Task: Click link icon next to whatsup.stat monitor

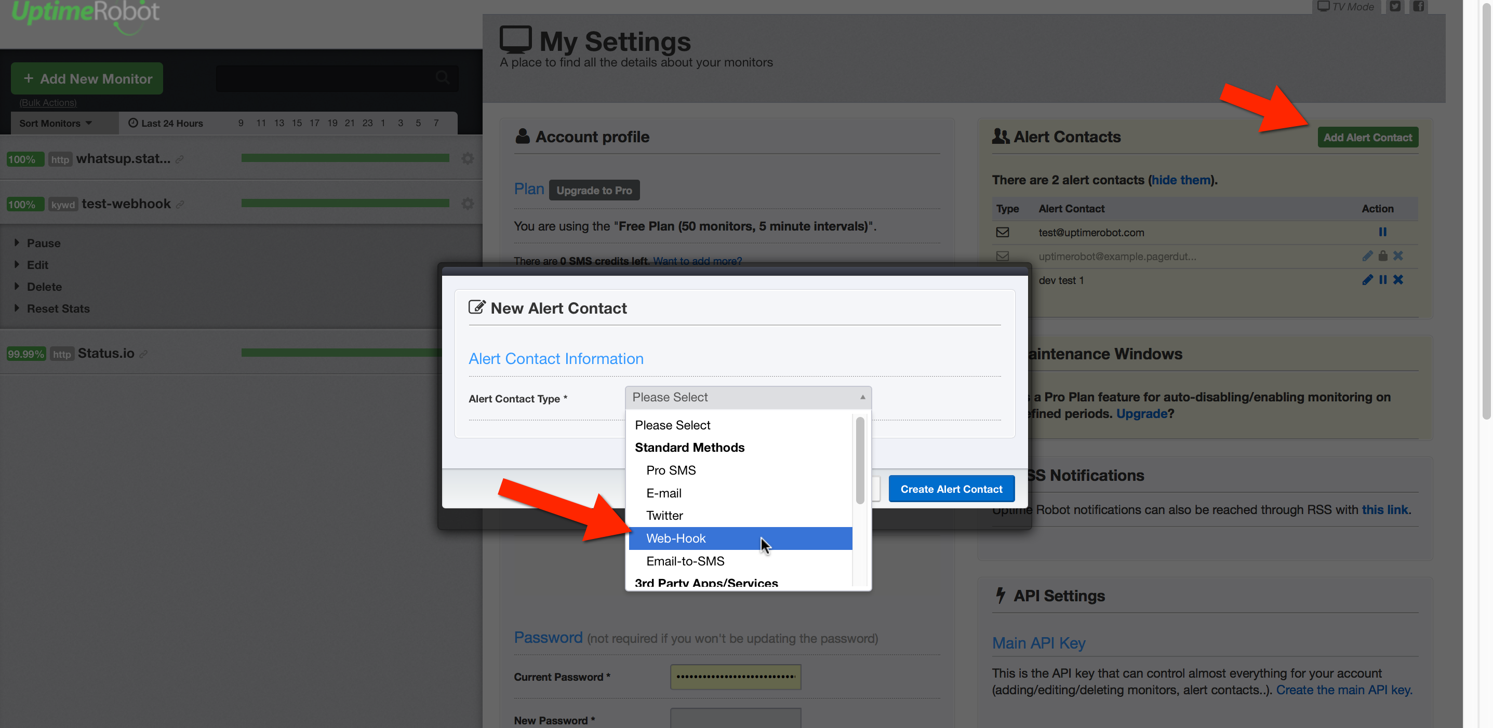Action: (x=180, y=159)
